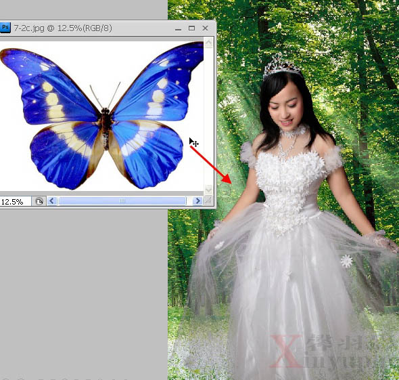Minimize the 7-2c.jpg document window
Screen dimensions: 399x380
point(178,29)
